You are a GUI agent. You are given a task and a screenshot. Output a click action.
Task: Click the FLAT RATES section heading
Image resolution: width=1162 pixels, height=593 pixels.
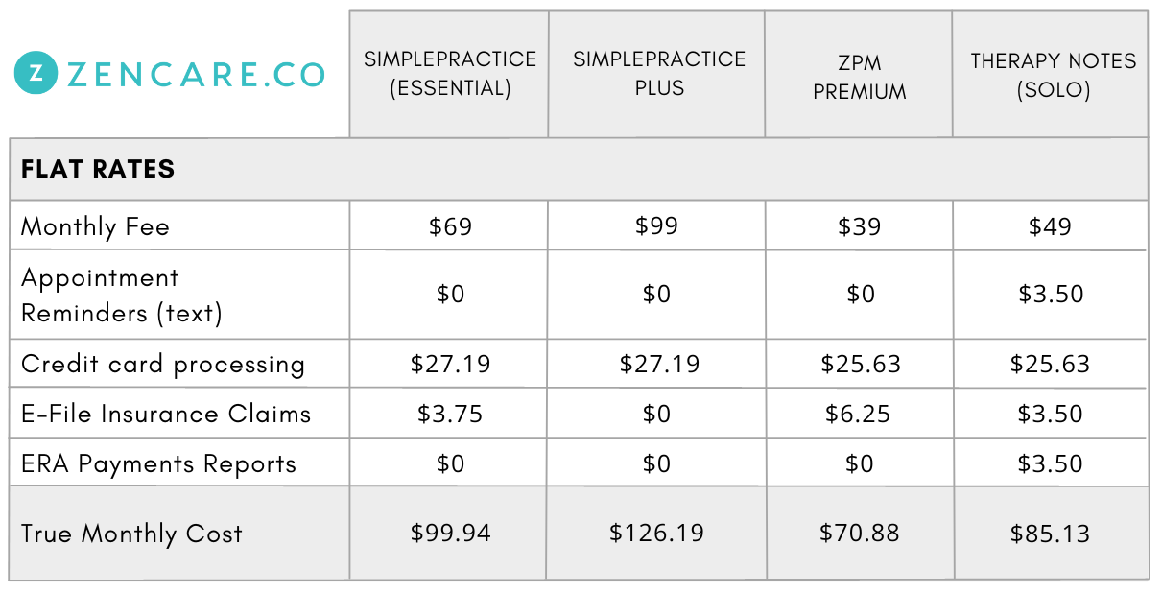(x=98, y=169)
